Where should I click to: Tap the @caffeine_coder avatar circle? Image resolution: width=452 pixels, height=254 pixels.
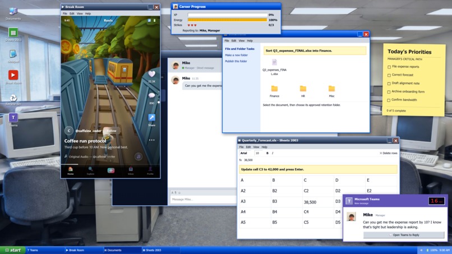tap(68, 131)
